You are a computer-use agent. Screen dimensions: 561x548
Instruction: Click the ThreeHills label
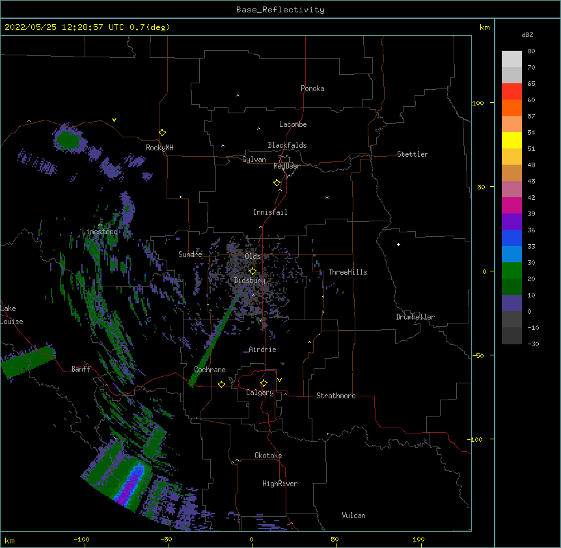(348, 272)
